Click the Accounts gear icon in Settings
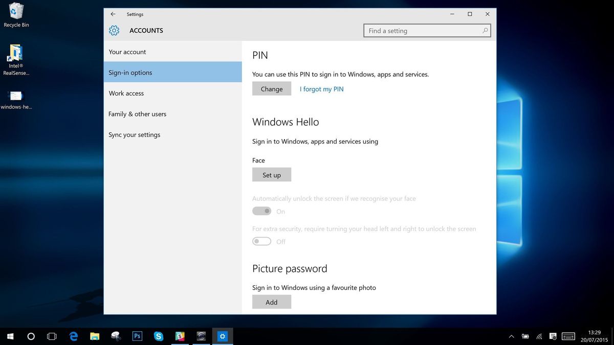This screenshot has height=345, width=614. click(114, 30)
